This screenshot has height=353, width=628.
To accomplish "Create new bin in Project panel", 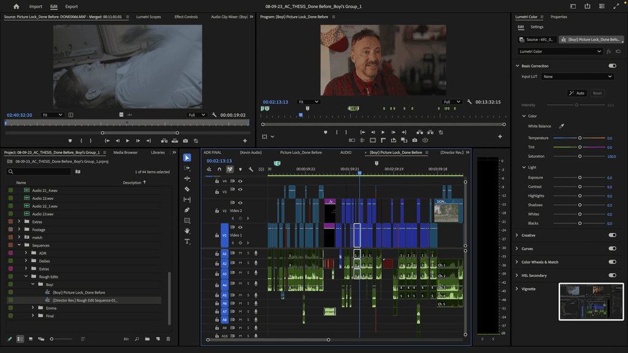I will click(147, 339).
